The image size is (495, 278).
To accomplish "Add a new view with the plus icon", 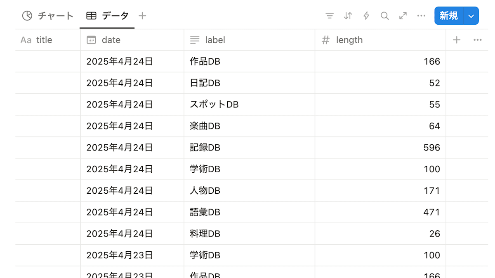I will point(142,16).
